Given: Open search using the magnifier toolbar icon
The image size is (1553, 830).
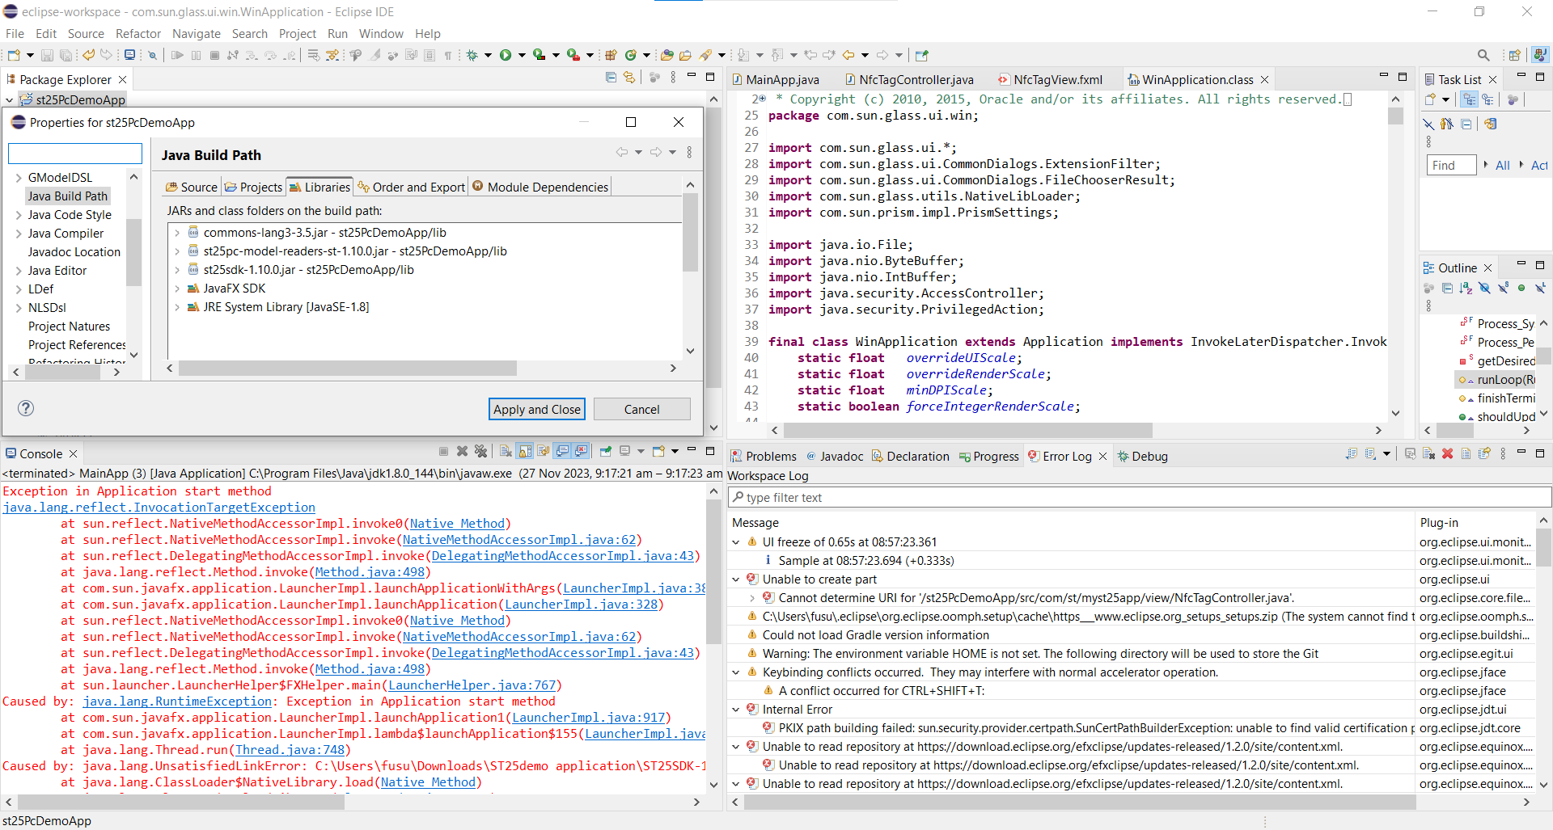Looking at the screenshot, I should [x=1483, y=55].
